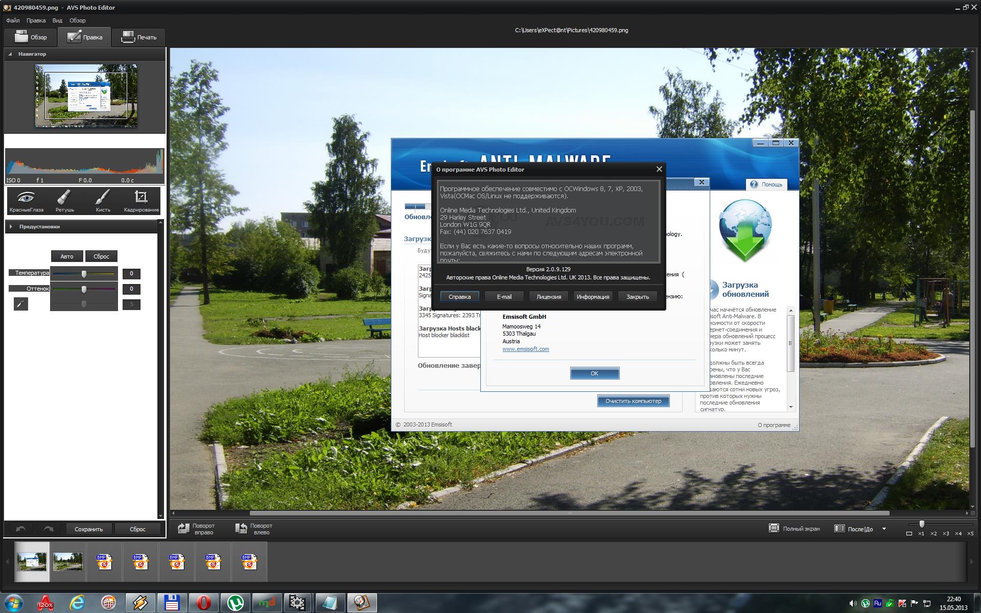Image resolution: width=981 pixels, height=613 pixels.
Task: Select the Brush (Кисть) tool
Action: pos(103,200)
